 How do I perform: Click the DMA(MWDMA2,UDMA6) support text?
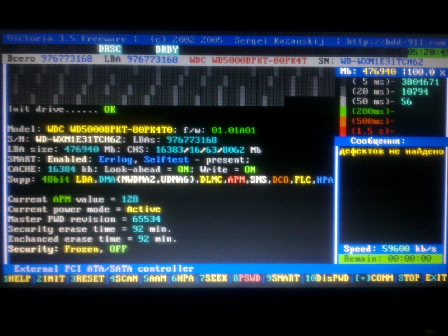148,180
